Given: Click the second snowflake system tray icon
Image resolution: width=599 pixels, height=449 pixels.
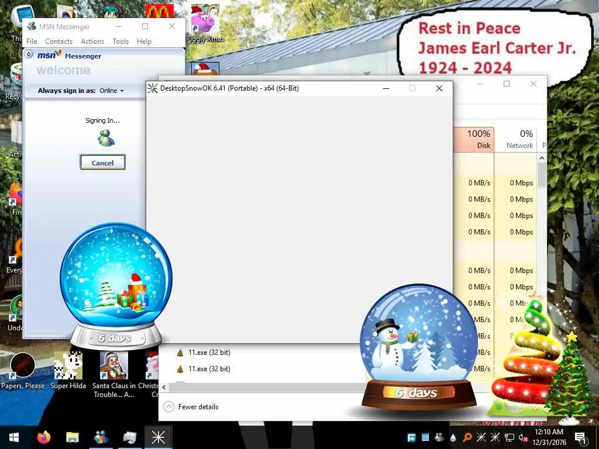Looking at the screenshot, I should coord(495,437).
